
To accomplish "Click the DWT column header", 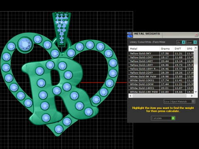I will point(179,49).
